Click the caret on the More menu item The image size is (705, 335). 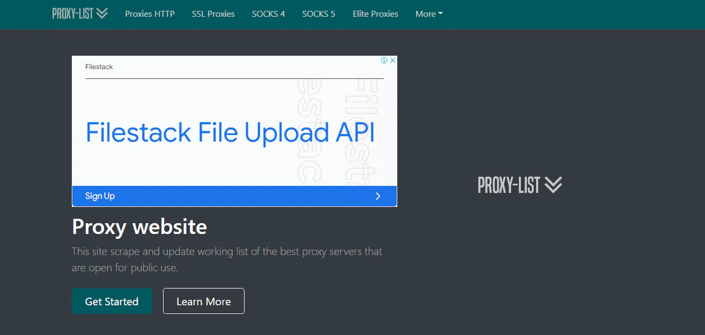440,14
